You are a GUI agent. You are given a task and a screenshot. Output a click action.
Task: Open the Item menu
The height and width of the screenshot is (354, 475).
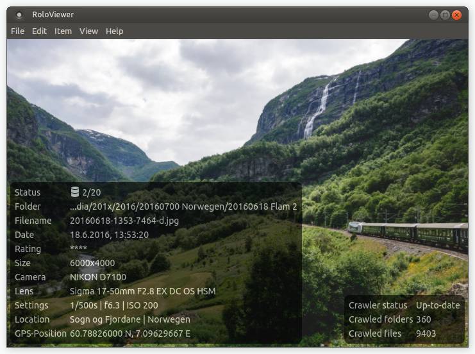[x=63, y=31]
